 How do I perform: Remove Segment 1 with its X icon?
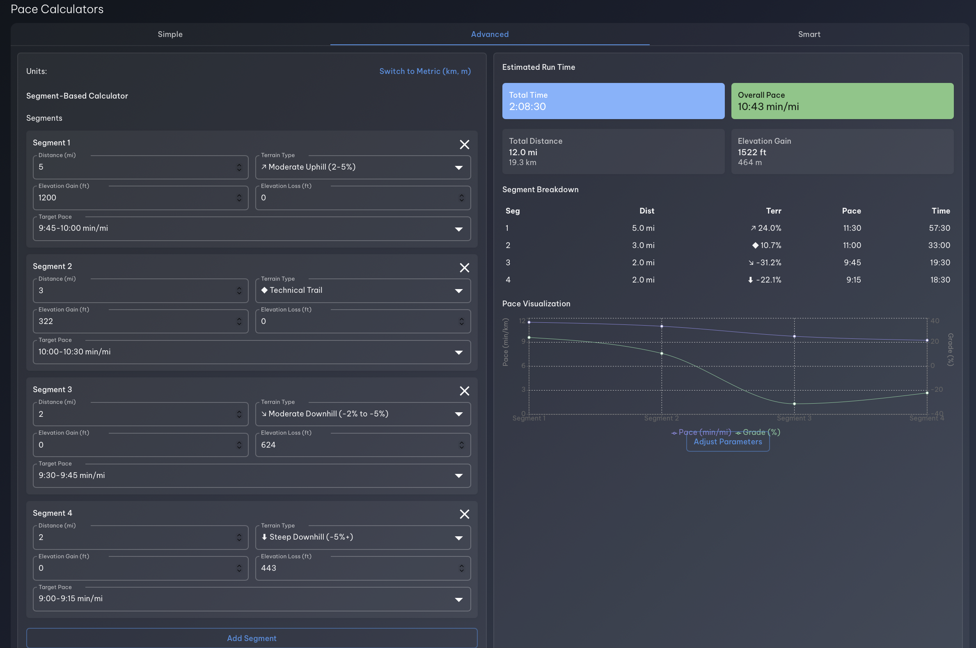point(464,145)
